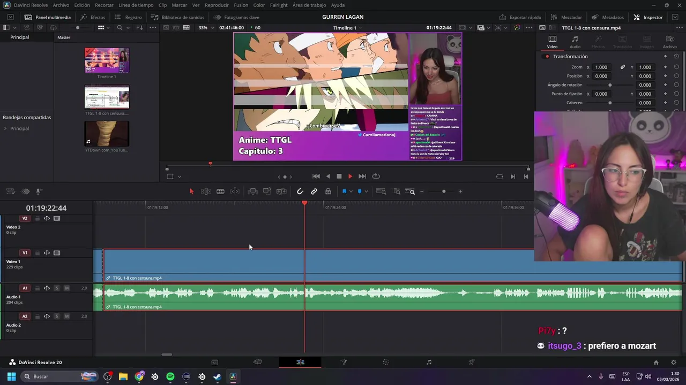The height and width of the screenshot is (385, 686).
Task: Toggle timeline Snapping magnet icon
Action: point(300,191)
